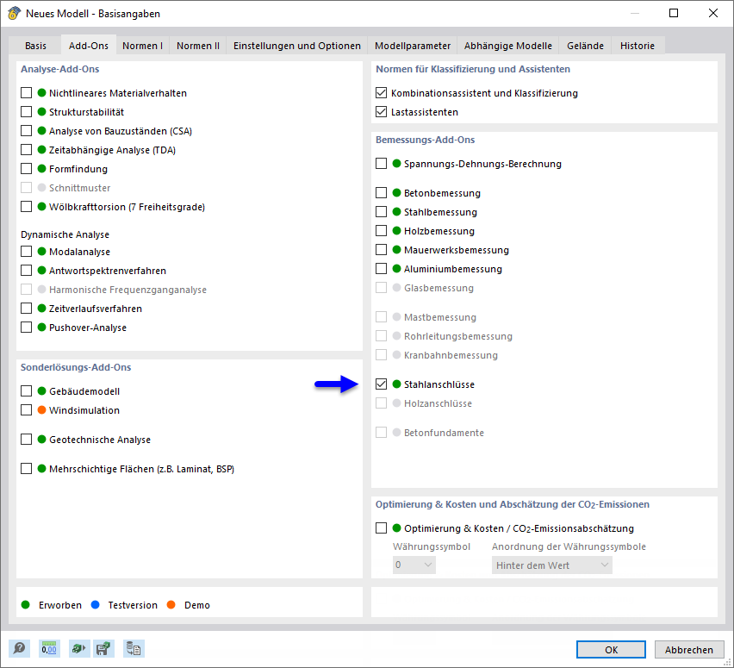Uncheck the Stahlanschlüsse add-on
Image resolution: width=734 pixels, height=668 pixels.
point(382,384)
